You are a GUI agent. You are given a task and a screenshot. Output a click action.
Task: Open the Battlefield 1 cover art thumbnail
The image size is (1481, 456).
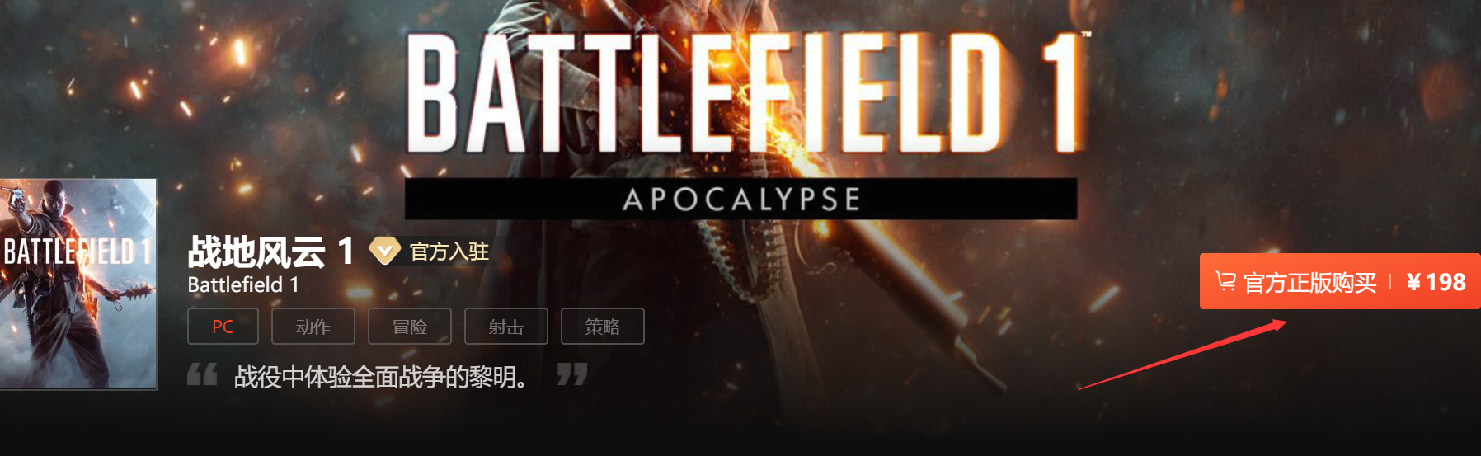pos(78,284)
